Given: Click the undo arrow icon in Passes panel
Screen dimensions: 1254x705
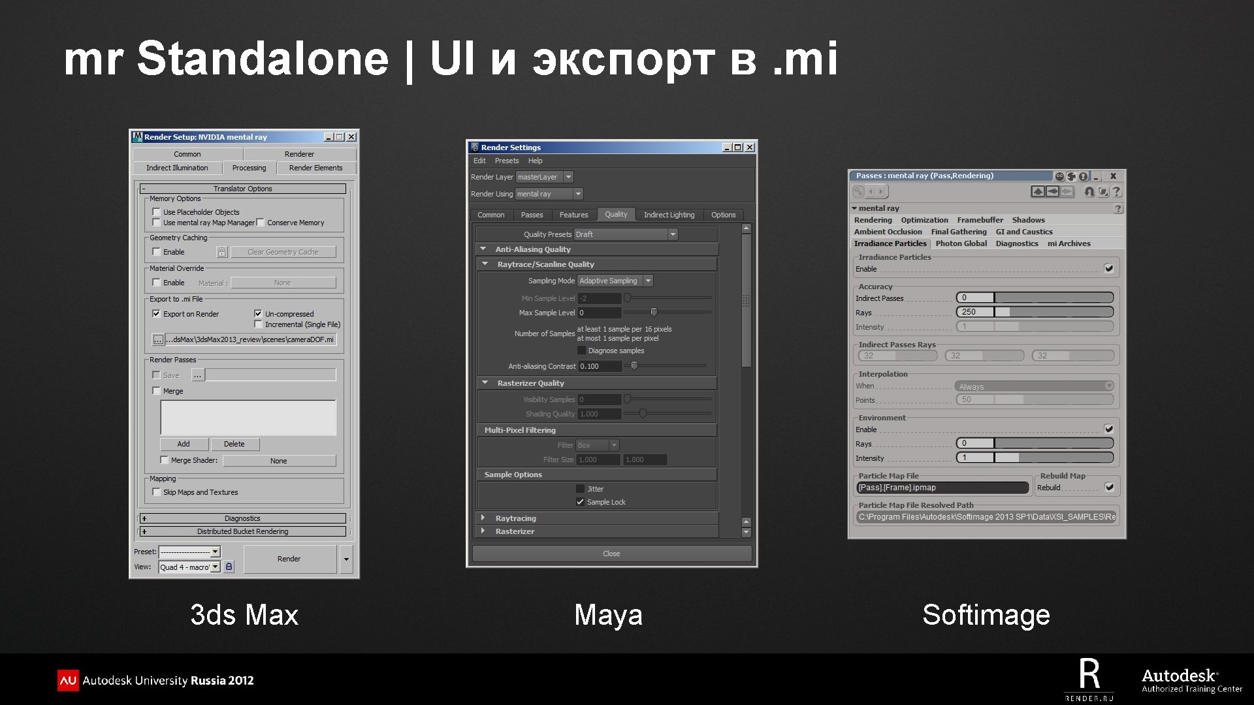Looking at the screenshot, I should (x=1089, y=191).
